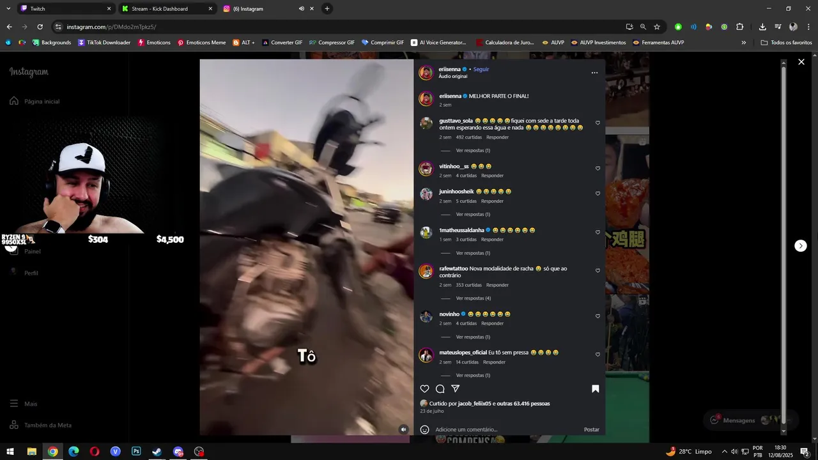Click the Adicione um comentário field
This screenshot has height=460, width=818.
point(506,429)
